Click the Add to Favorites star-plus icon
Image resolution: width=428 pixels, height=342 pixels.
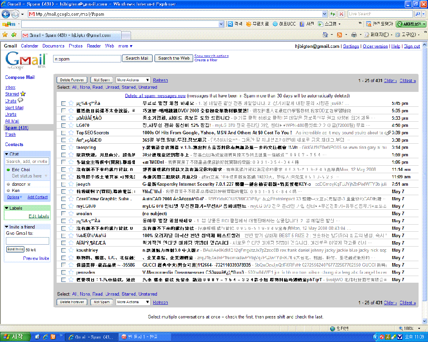point(14,35)
